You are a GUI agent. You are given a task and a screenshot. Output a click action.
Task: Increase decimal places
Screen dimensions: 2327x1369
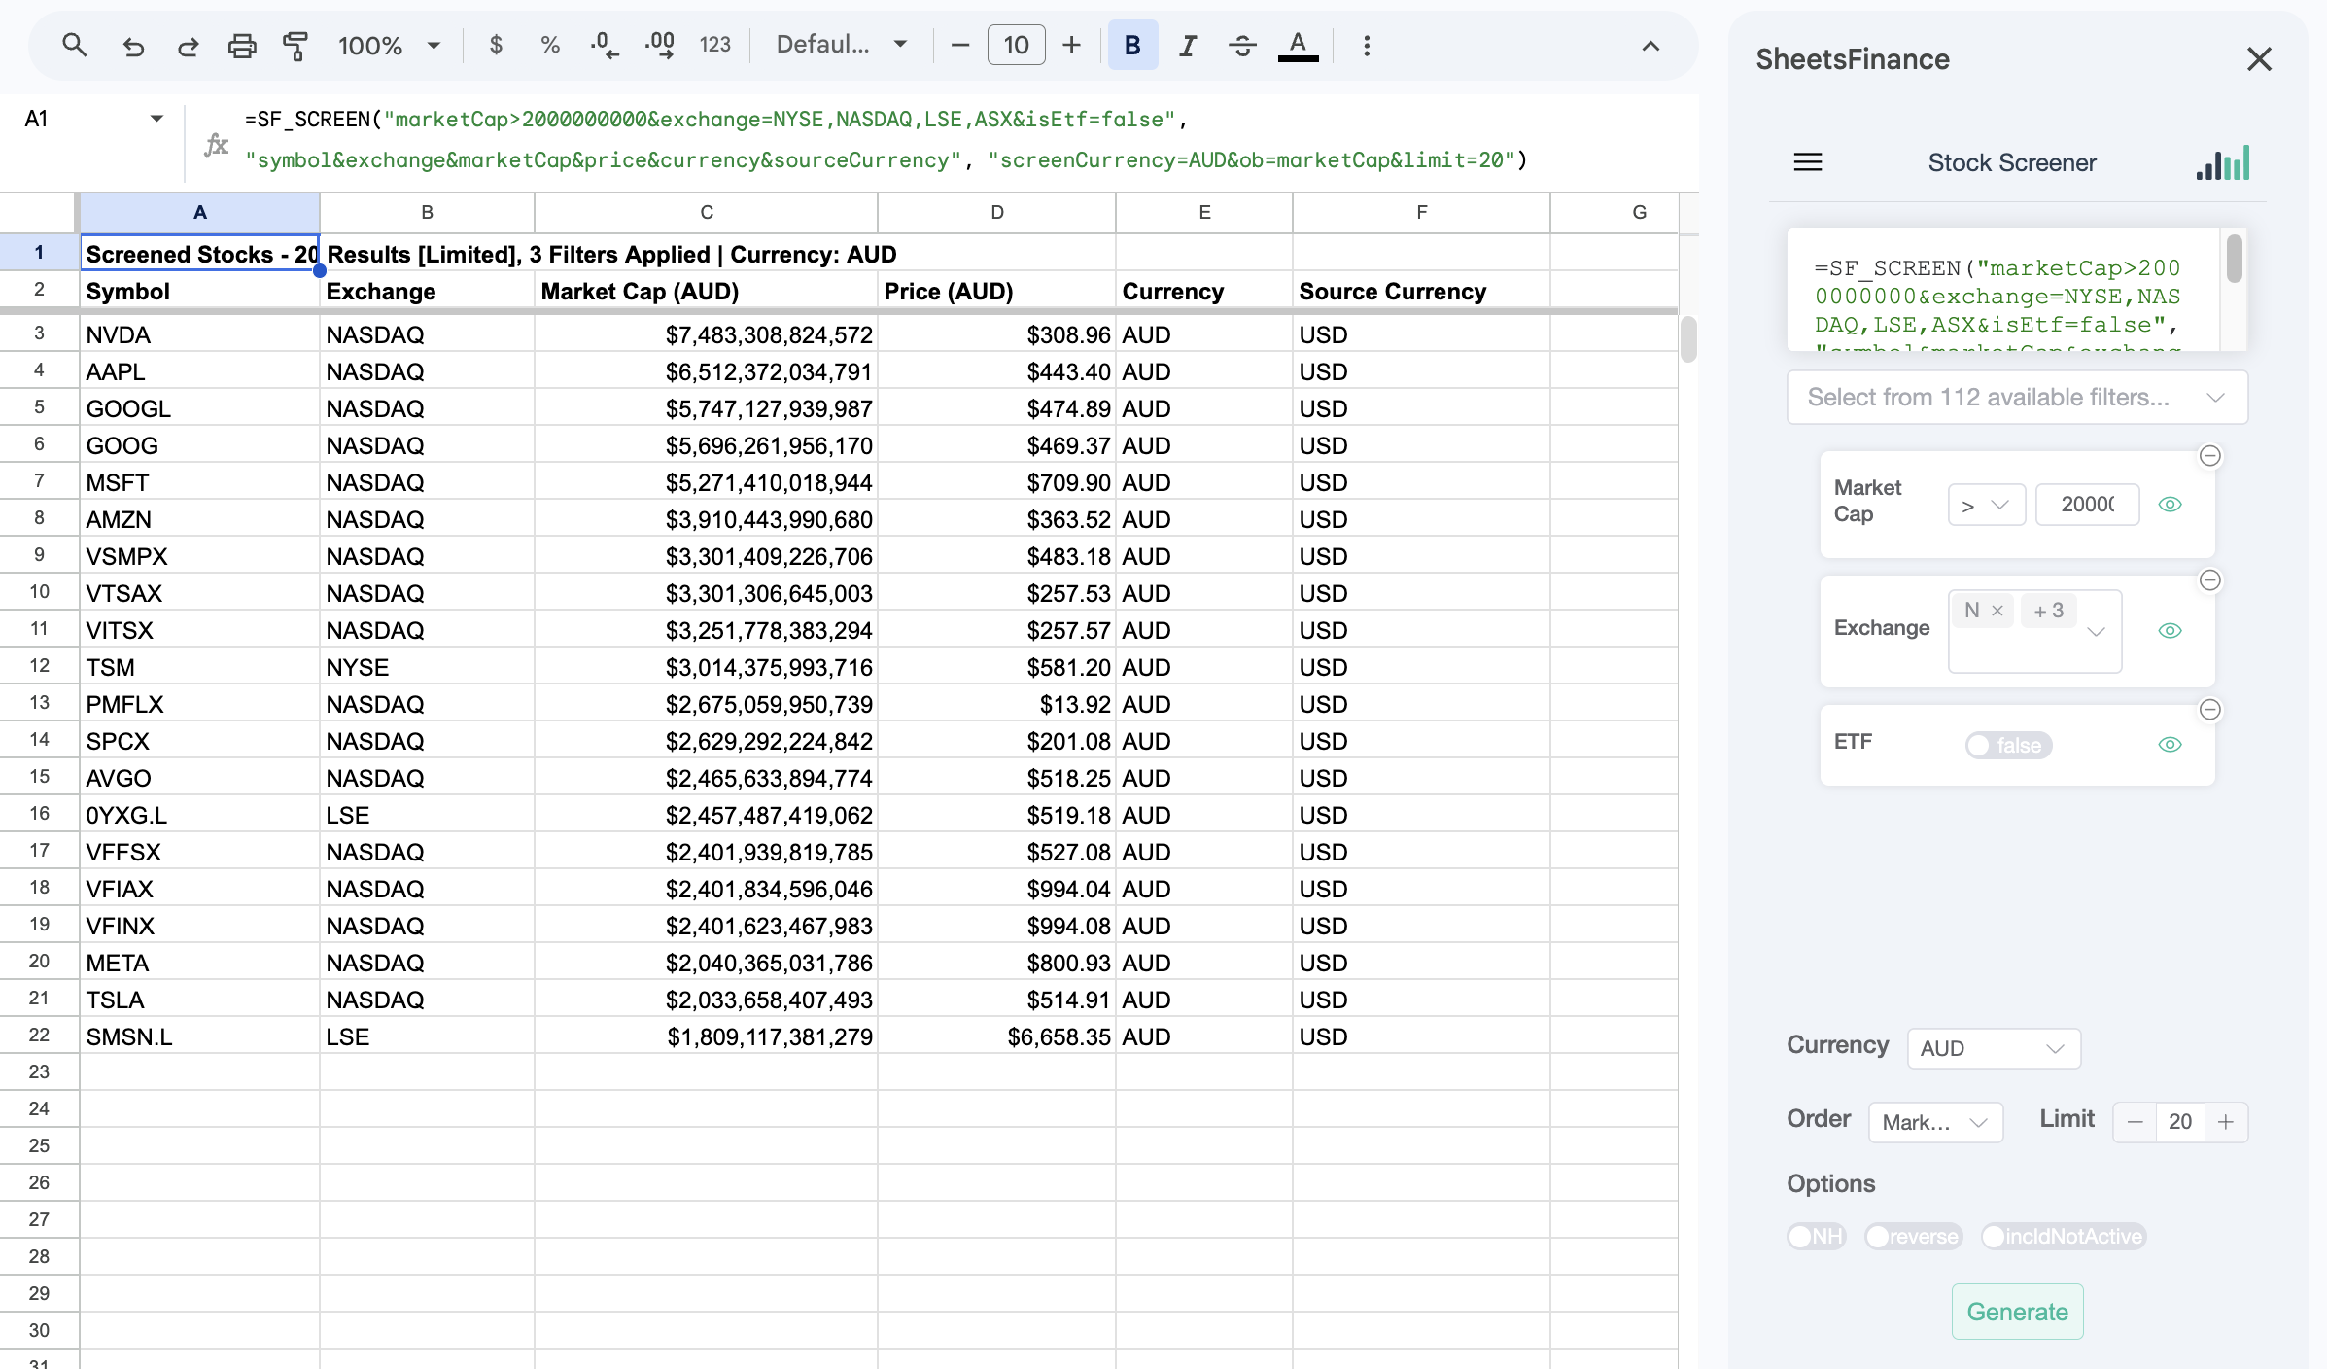pos(660,45)
